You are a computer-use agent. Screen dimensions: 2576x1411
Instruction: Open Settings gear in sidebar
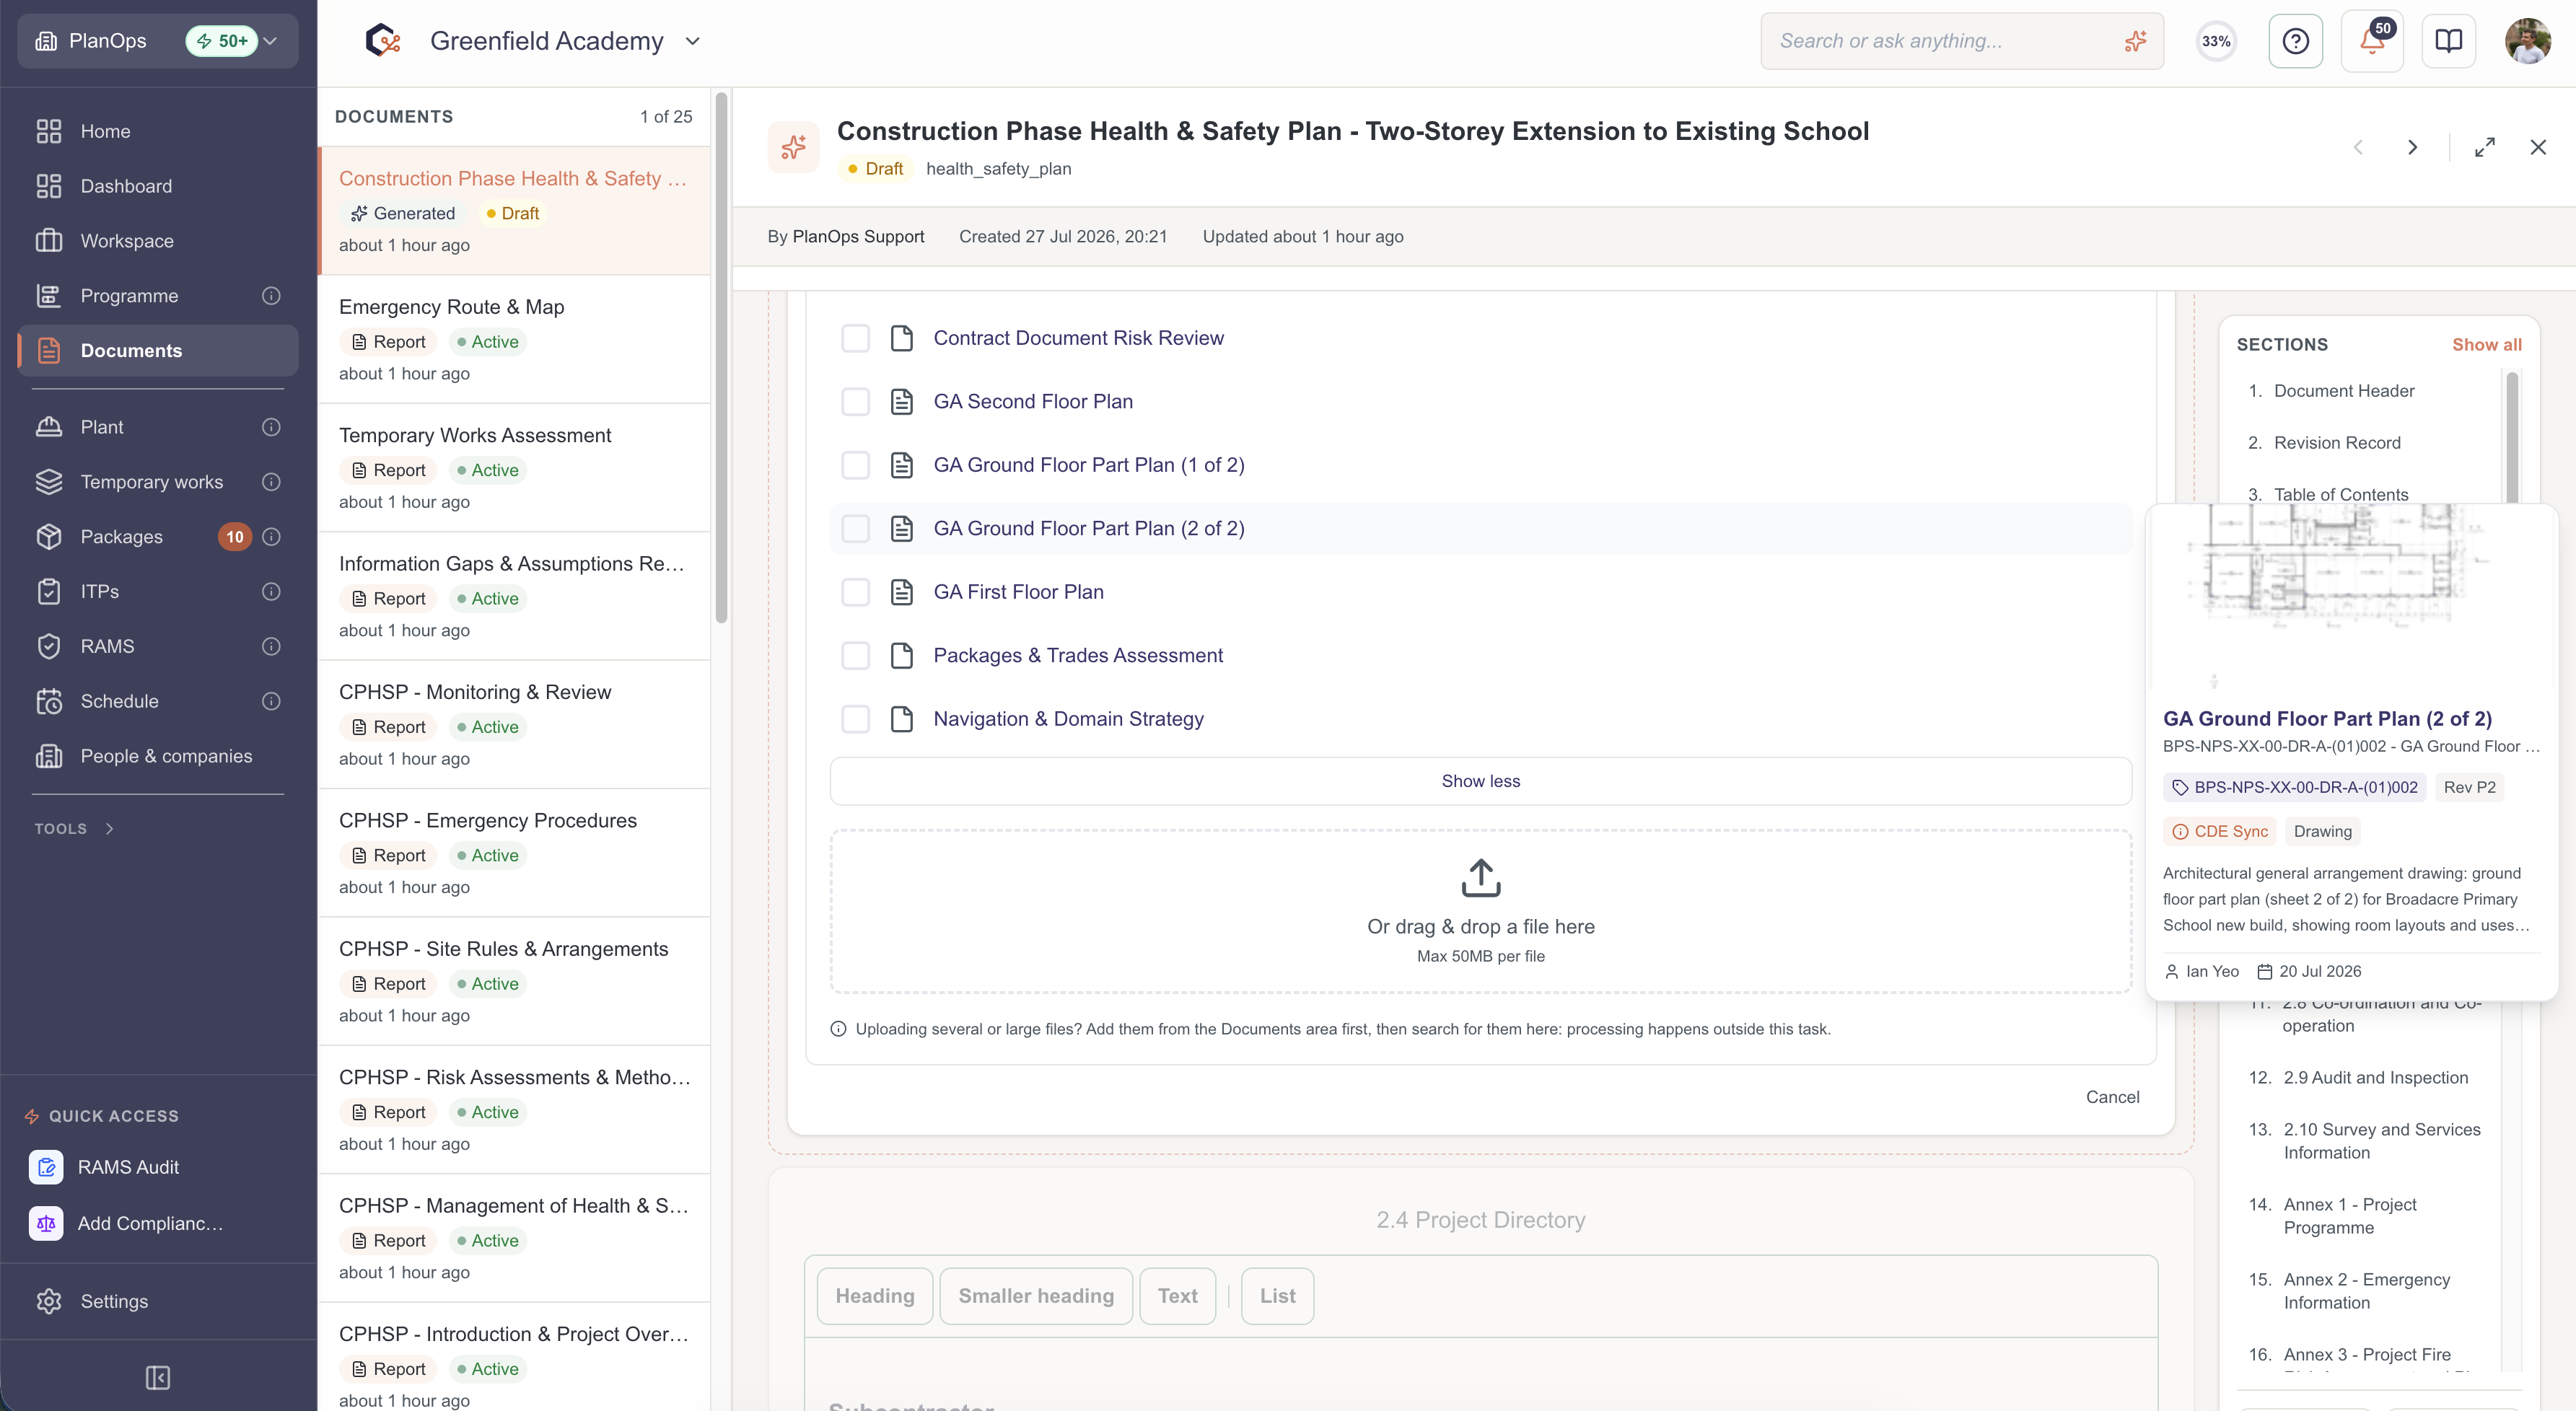tap(49, 1302)
